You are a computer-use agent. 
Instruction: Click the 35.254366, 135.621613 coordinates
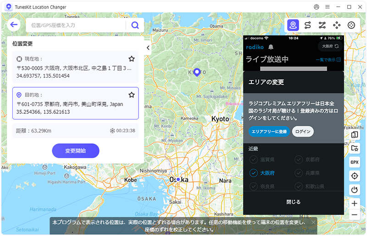[43, 112]
